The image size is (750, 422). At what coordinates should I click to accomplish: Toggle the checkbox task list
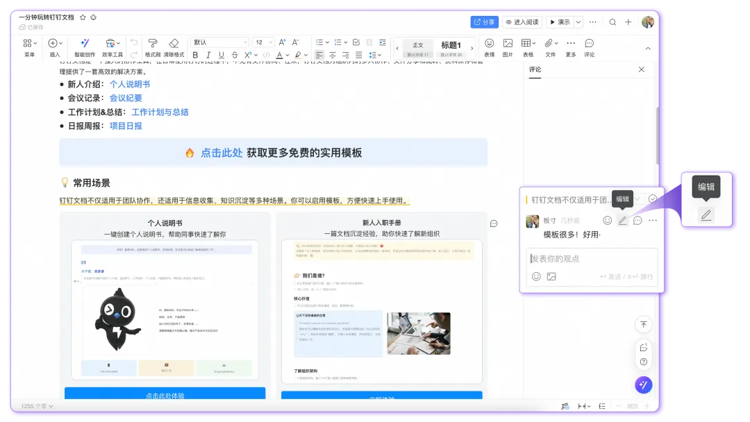click(356, 42)
